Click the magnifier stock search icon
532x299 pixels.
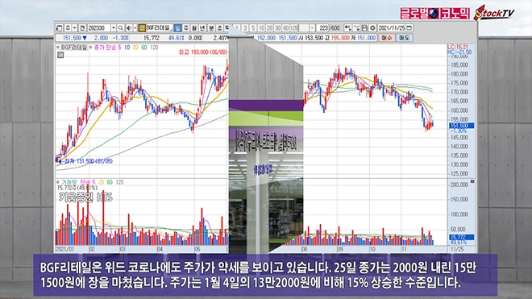click(x=120, y=28)
